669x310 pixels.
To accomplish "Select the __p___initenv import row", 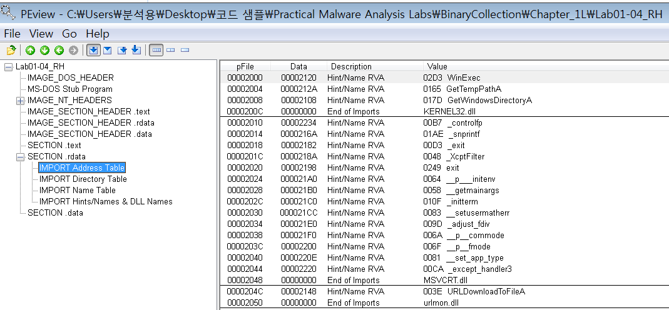I will tap(444, 179).
